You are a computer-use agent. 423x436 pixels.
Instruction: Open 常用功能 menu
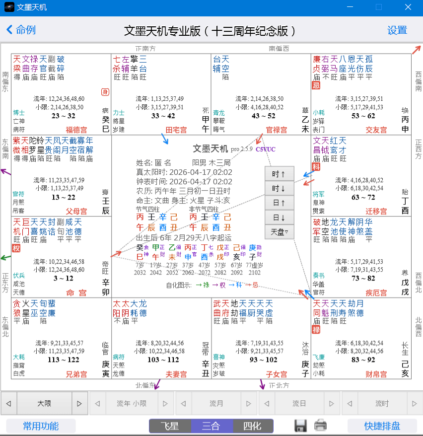[41, 426]
